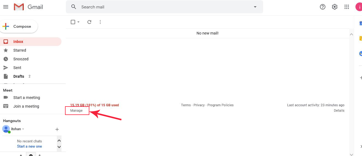Open the More options three-dot menu
Image resolution: width=362 pixels, height=156 pixels.
point(100,22)
